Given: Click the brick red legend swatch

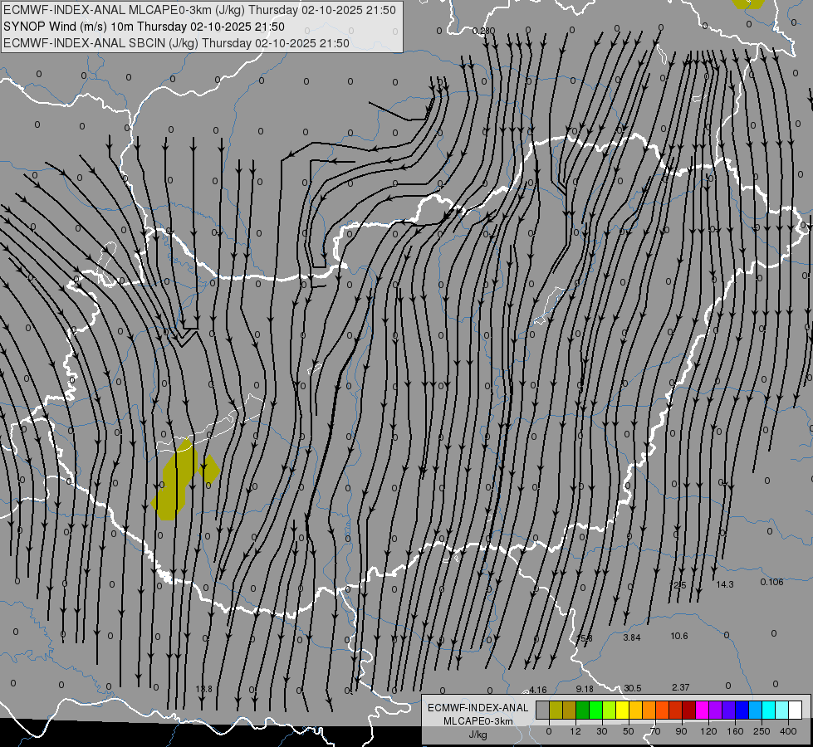Looking at the screenshot, I should click(x=676, y=710).
